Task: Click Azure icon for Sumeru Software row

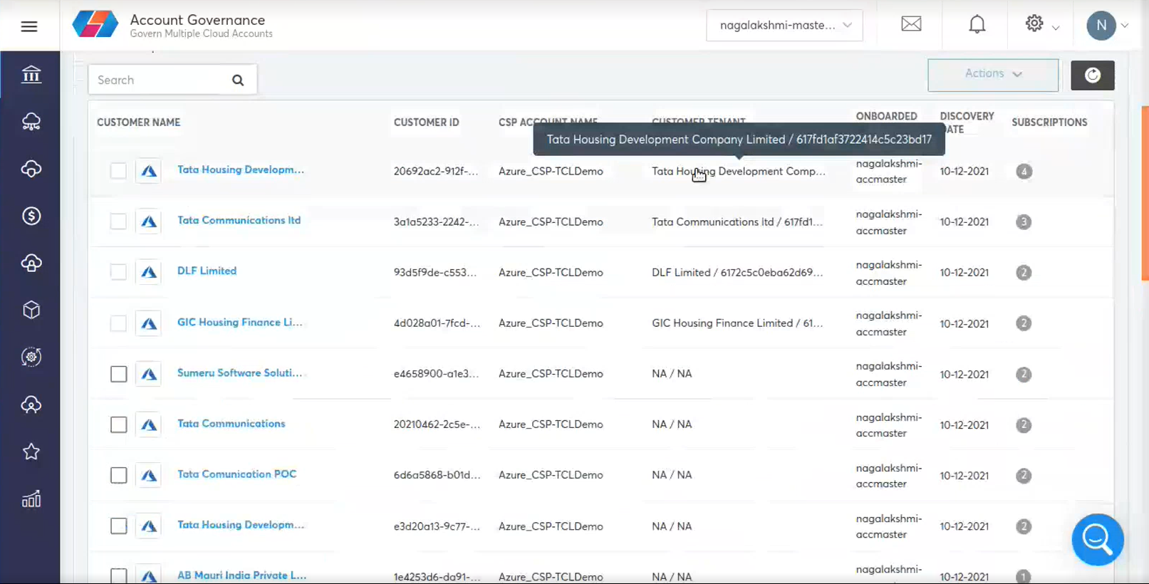Action: (148, 374)
